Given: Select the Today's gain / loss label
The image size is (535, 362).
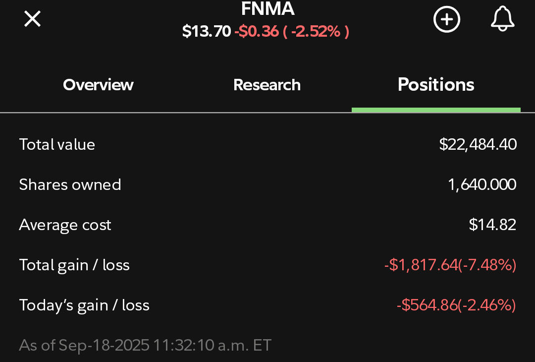Looking at the screenshot, I should pyautogui.click(x=84, y=305).
